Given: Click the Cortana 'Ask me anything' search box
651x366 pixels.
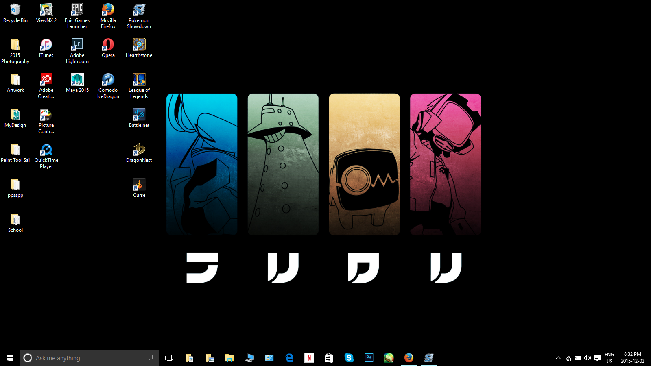Looking at the screenshot, I should coord(90,358).
